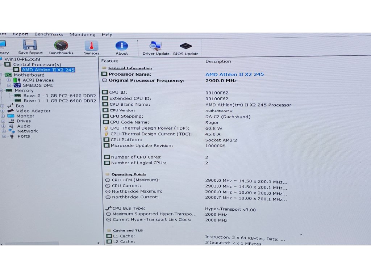Open the Report menu

pyautogui.click(x=20, y=34)
